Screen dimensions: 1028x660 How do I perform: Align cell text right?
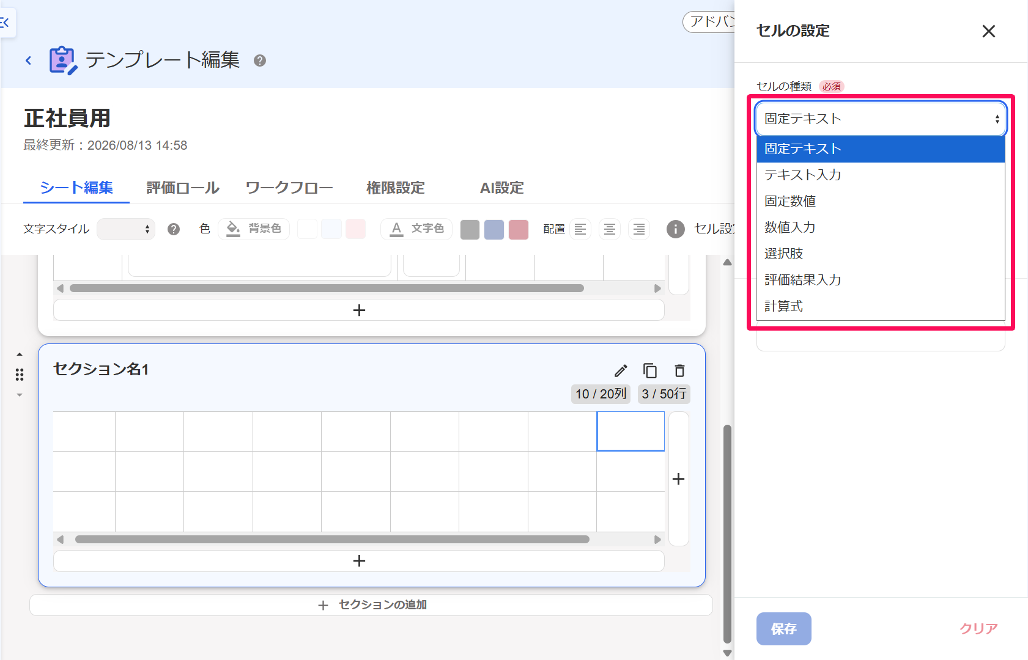pyautogui.click(x=639, y=229)
